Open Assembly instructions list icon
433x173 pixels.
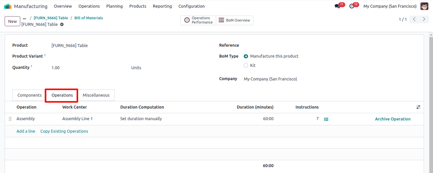tap(326, 119)
